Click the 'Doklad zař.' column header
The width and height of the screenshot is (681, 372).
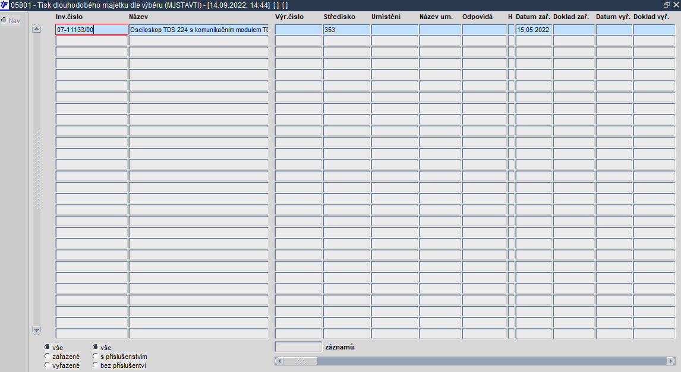pos(571,17)
